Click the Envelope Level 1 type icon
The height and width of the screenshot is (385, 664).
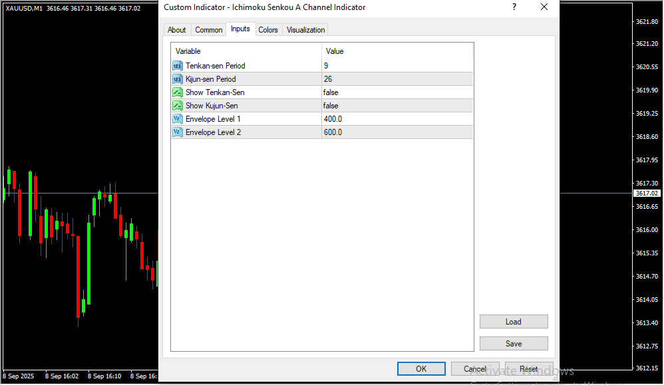pos(178,119)
